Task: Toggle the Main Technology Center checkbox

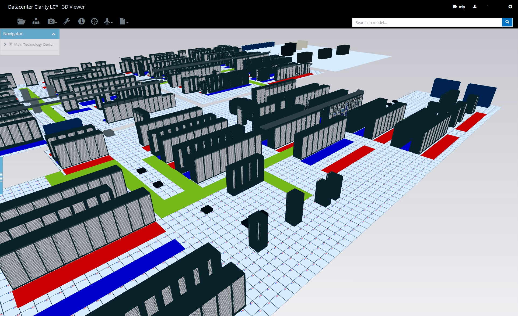Action: 10,44
